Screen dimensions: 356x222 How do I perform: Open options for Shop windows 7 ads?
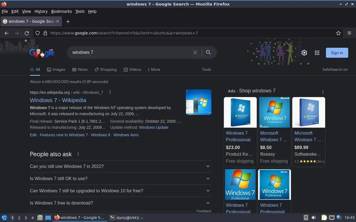point(323,92)
